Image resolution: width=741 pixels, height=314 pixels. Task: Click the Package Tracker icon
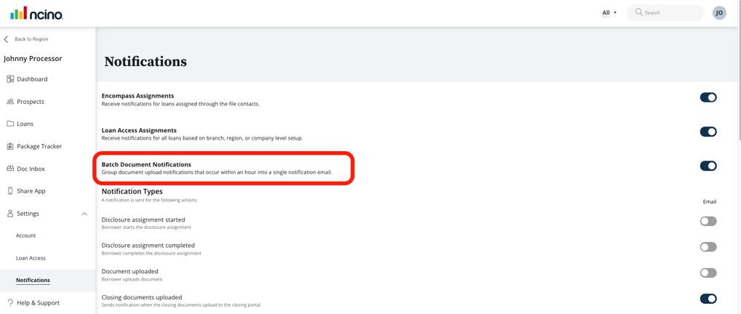(10, 146)
